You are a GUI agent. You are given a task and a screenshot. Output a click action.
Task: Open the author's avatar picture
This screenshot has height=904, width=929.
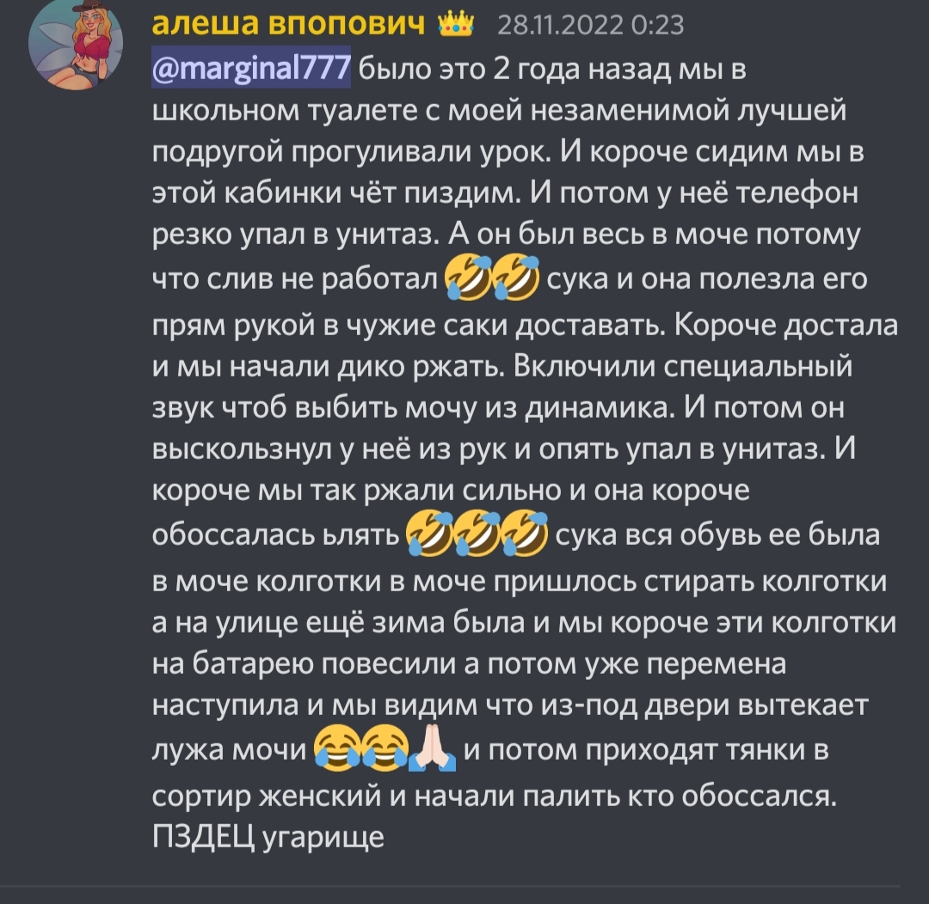tap(76, 43)
